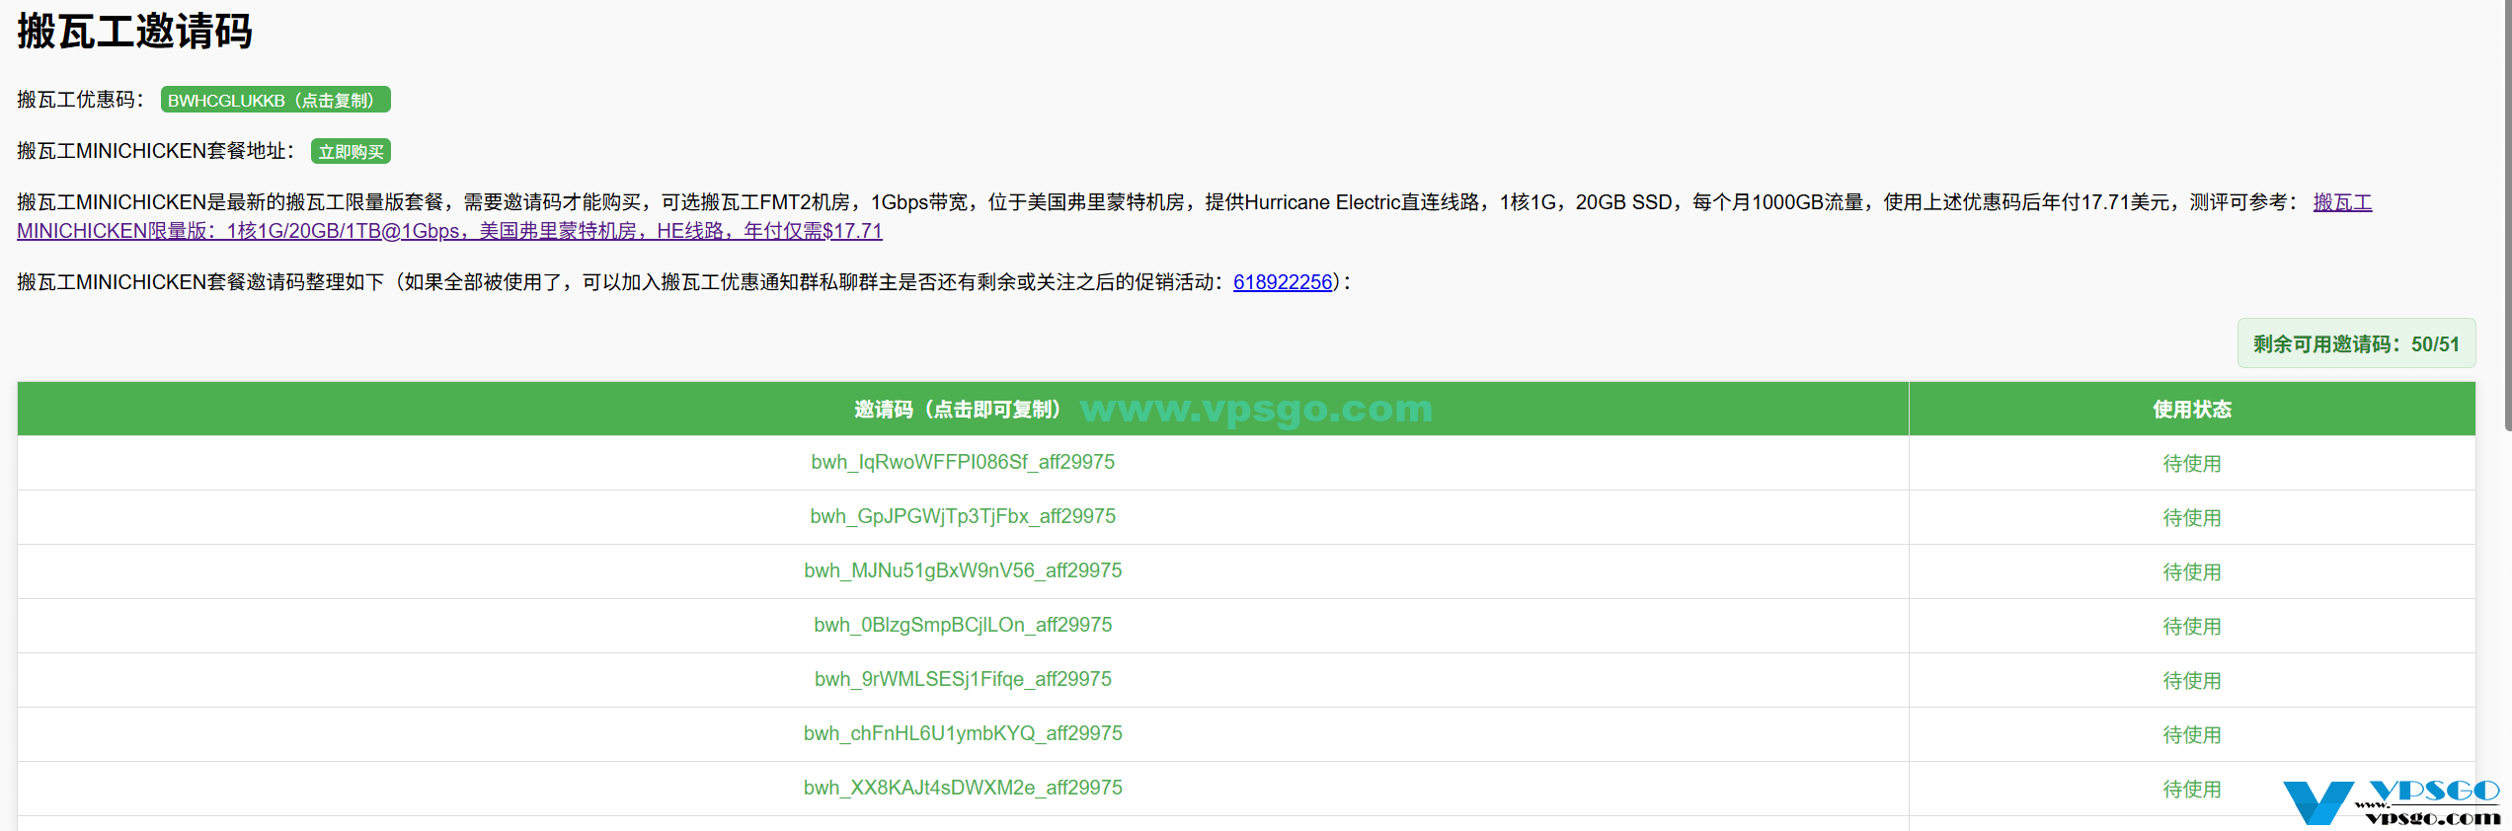Open the 搬瓦工 MINICHICKEN限量版 review link
The width and height of the screenshot is (2512, 831).
449,230
